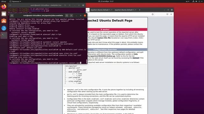Bookmark this page with the star icon
This screenshot has height=114, width=204.
coord(153,14)
